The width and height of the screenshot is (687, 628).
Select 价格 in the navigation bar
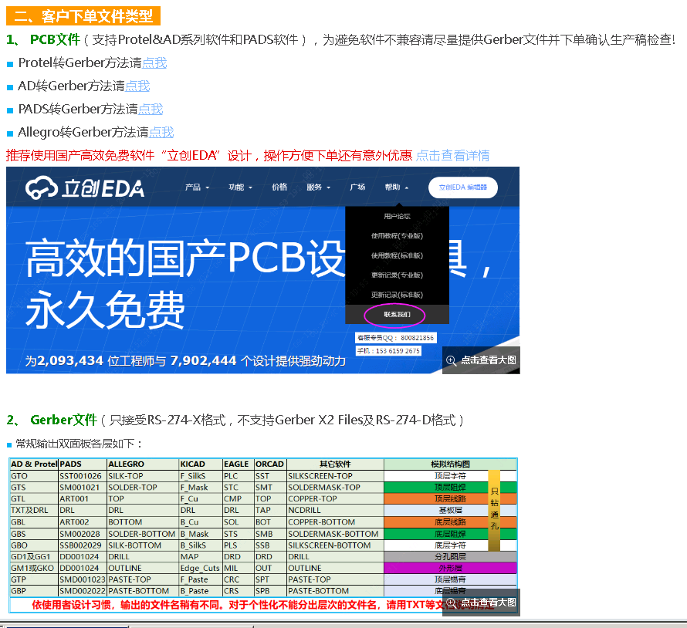(279, 187)
